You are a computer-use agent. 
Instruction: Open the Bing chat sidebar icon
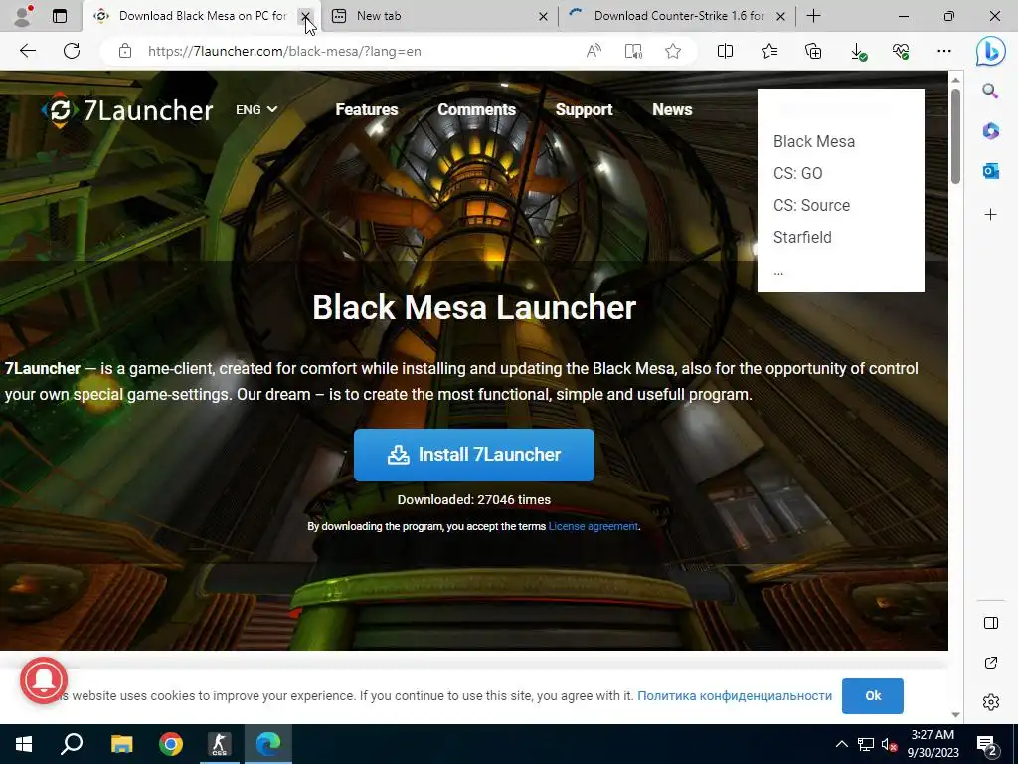tap(991, 51)
